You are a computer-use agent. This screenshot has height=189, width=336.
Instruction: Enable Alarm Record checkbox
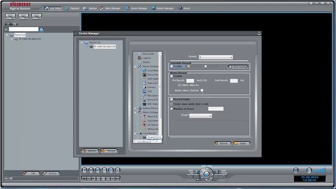click(x=172, y=76)
